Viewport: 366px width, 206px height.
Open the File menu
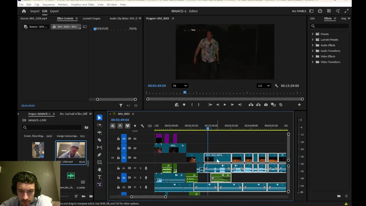[x=21, y=5]
